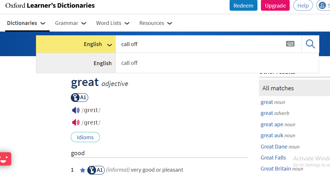This screenshot has height=176, width=330.
Task: Click the A1 key badge under great
Action: pyautogui.click(x=80, y=98)
